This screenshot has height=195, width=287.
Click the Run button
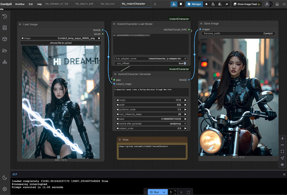tap(155, 192)
